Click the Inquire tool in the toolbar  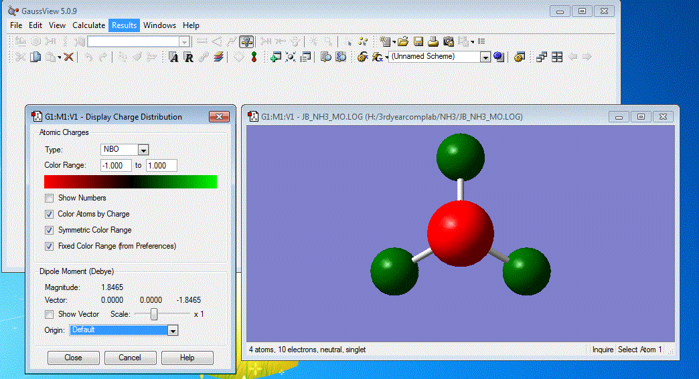246,41
